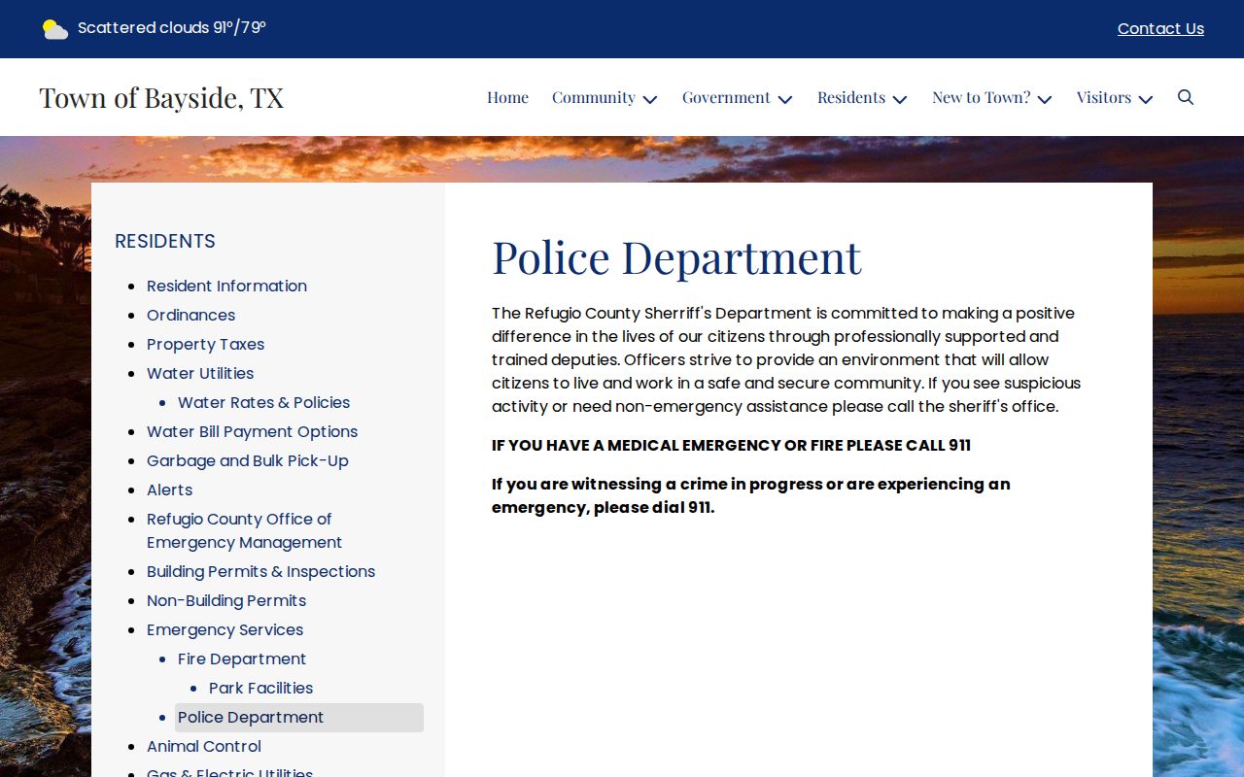This screenshot has height=777, width=1244.
Task: Open Garbage and Bulk Pick-Up link
Action: coord(247,460)
